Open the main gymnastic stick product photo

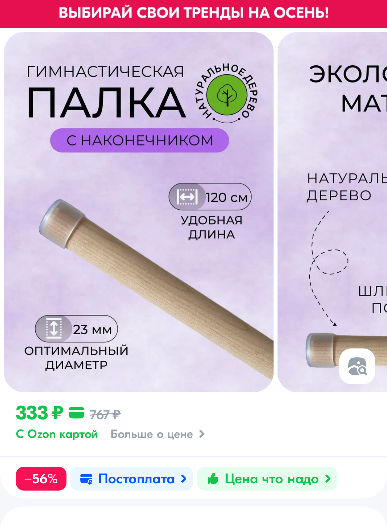pos(139,212)
